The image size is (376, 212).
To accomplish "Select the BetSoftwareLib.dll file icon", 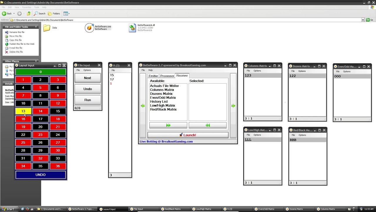I will (132, 28).
